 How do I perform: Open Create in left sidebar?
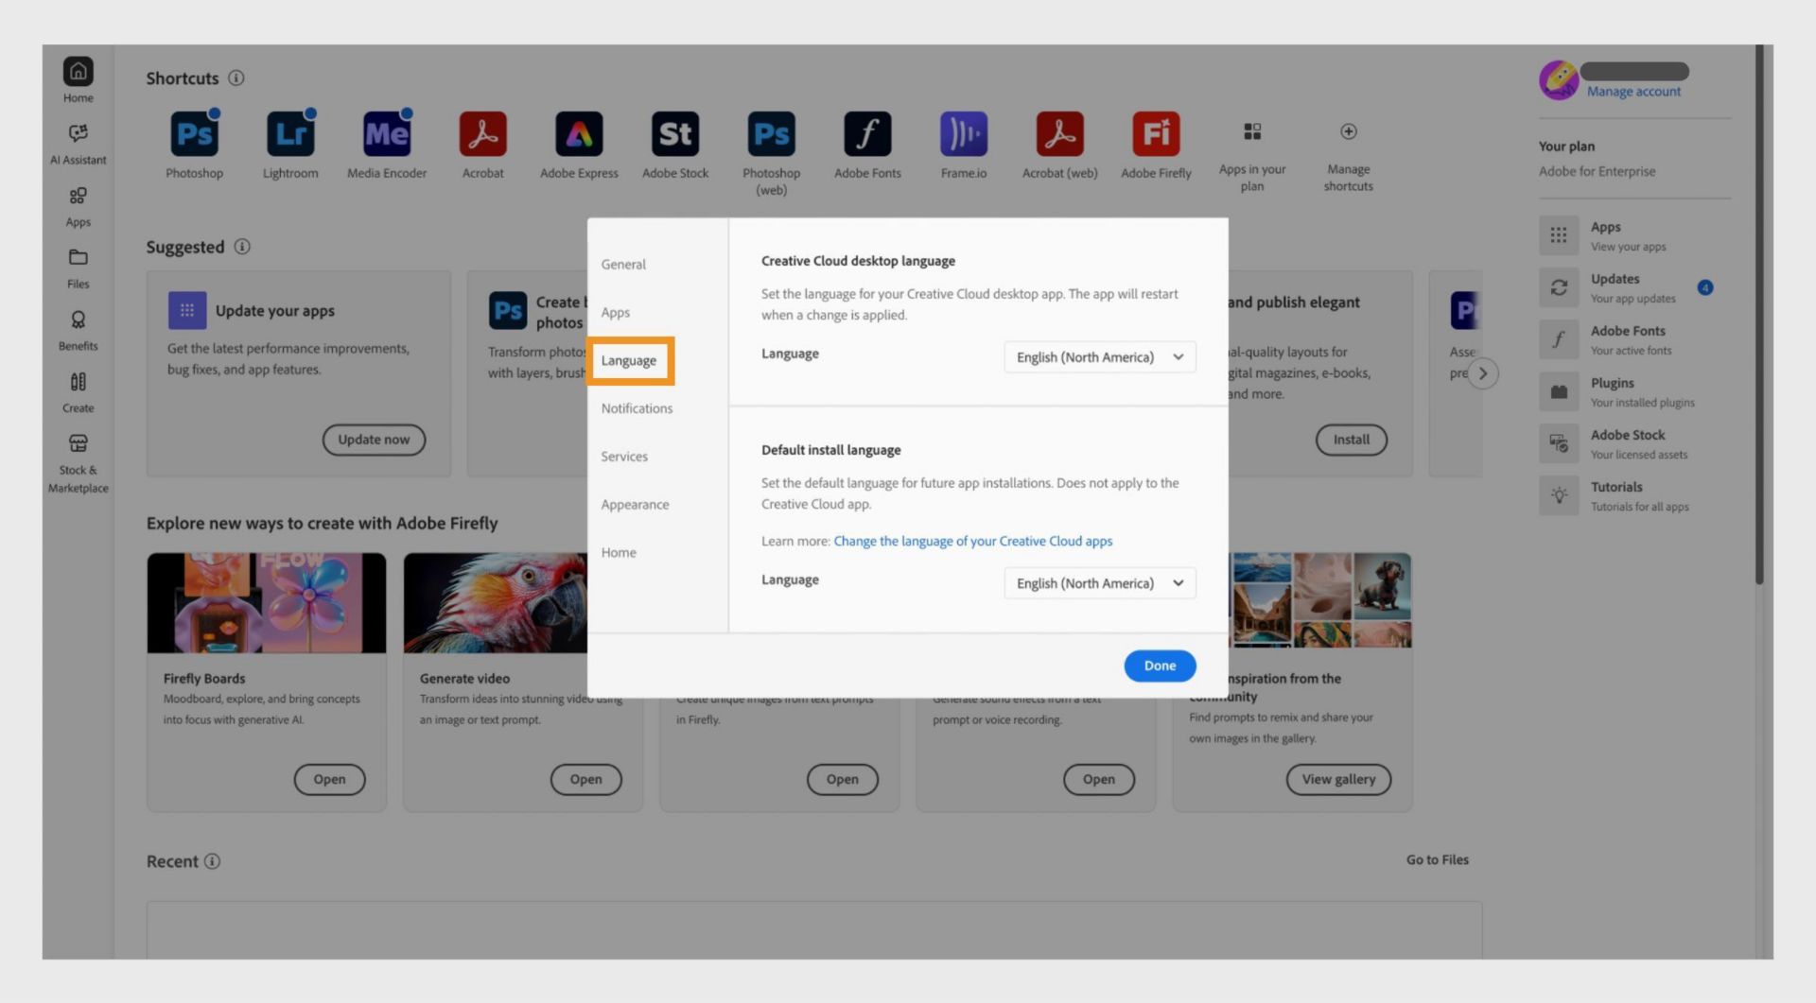[78, 392]
